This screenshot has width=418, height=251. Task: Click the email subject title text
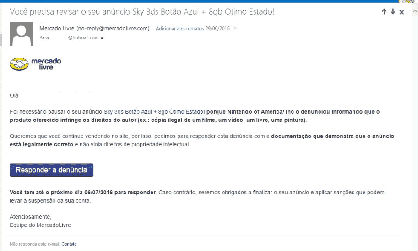pyautogui.click(x=142, y=12)
